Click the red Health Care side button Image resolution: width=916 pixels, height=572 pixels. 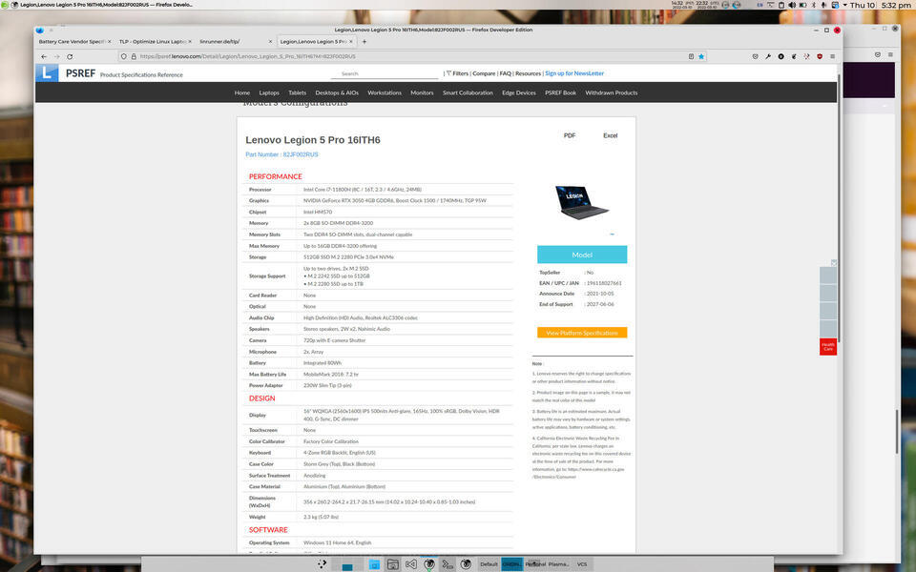pyautogui.click(x=828, y=347)
